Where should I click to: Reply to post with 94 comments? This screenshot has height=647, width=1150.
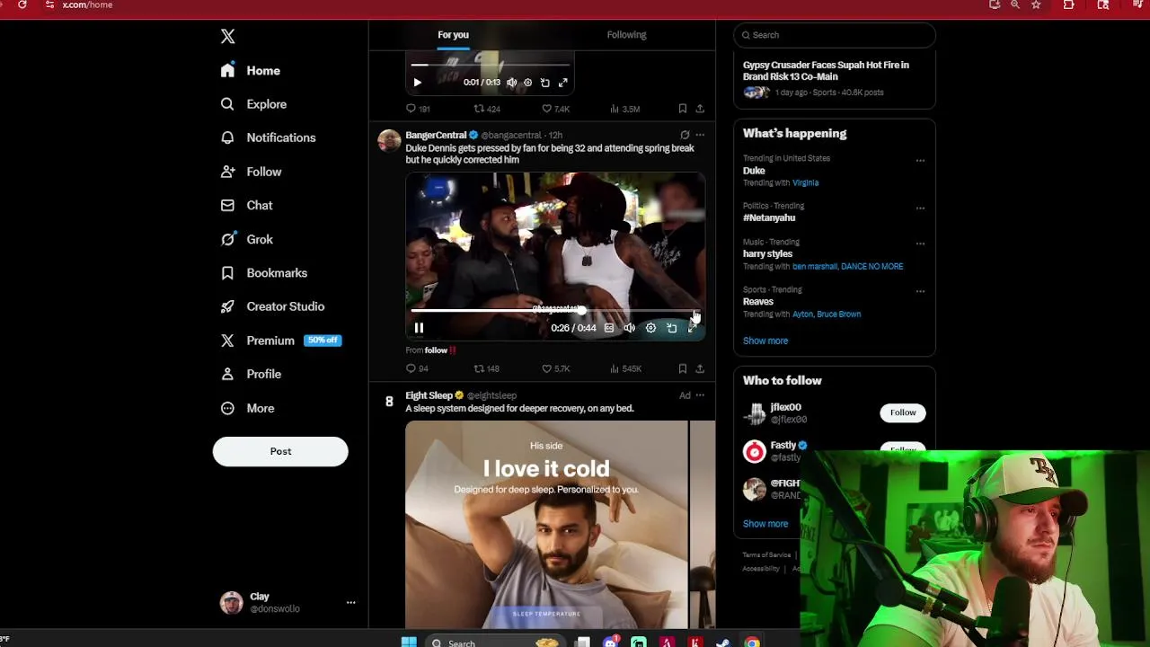pyautogui.click(x=417, y=368)
